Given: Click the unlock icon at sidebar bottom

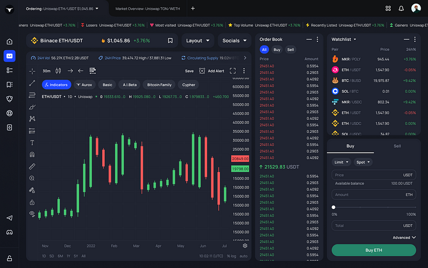Looking at the screenshot, I should pos(10,258).
